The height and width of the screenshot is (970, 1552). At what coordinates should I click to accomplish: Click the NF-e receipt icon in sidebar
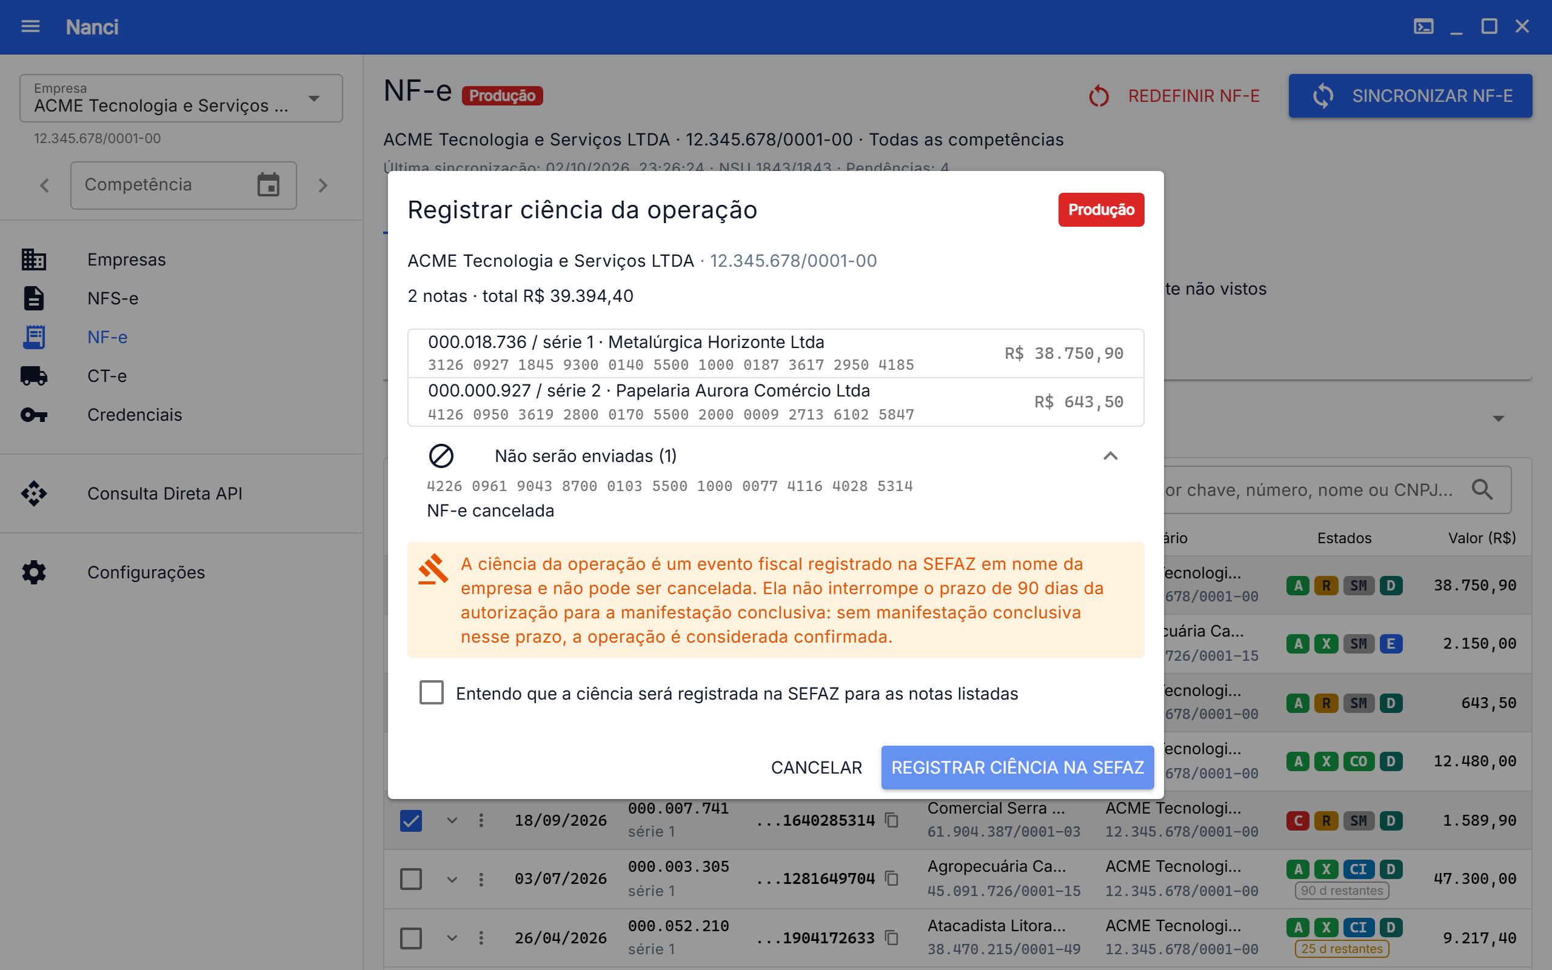pyautogui.click(x=33, y=337)
